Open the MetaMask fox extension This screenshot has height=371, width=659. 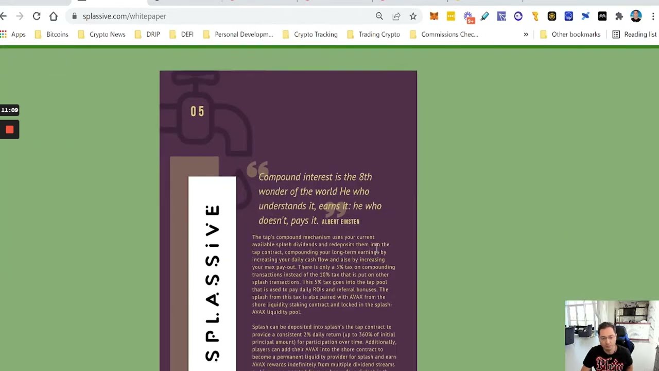(x=434, y=16)
